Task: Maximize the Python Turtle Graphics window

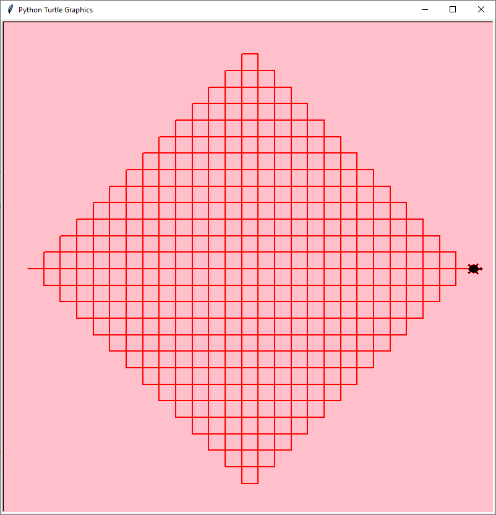Action: pos(453,9)
